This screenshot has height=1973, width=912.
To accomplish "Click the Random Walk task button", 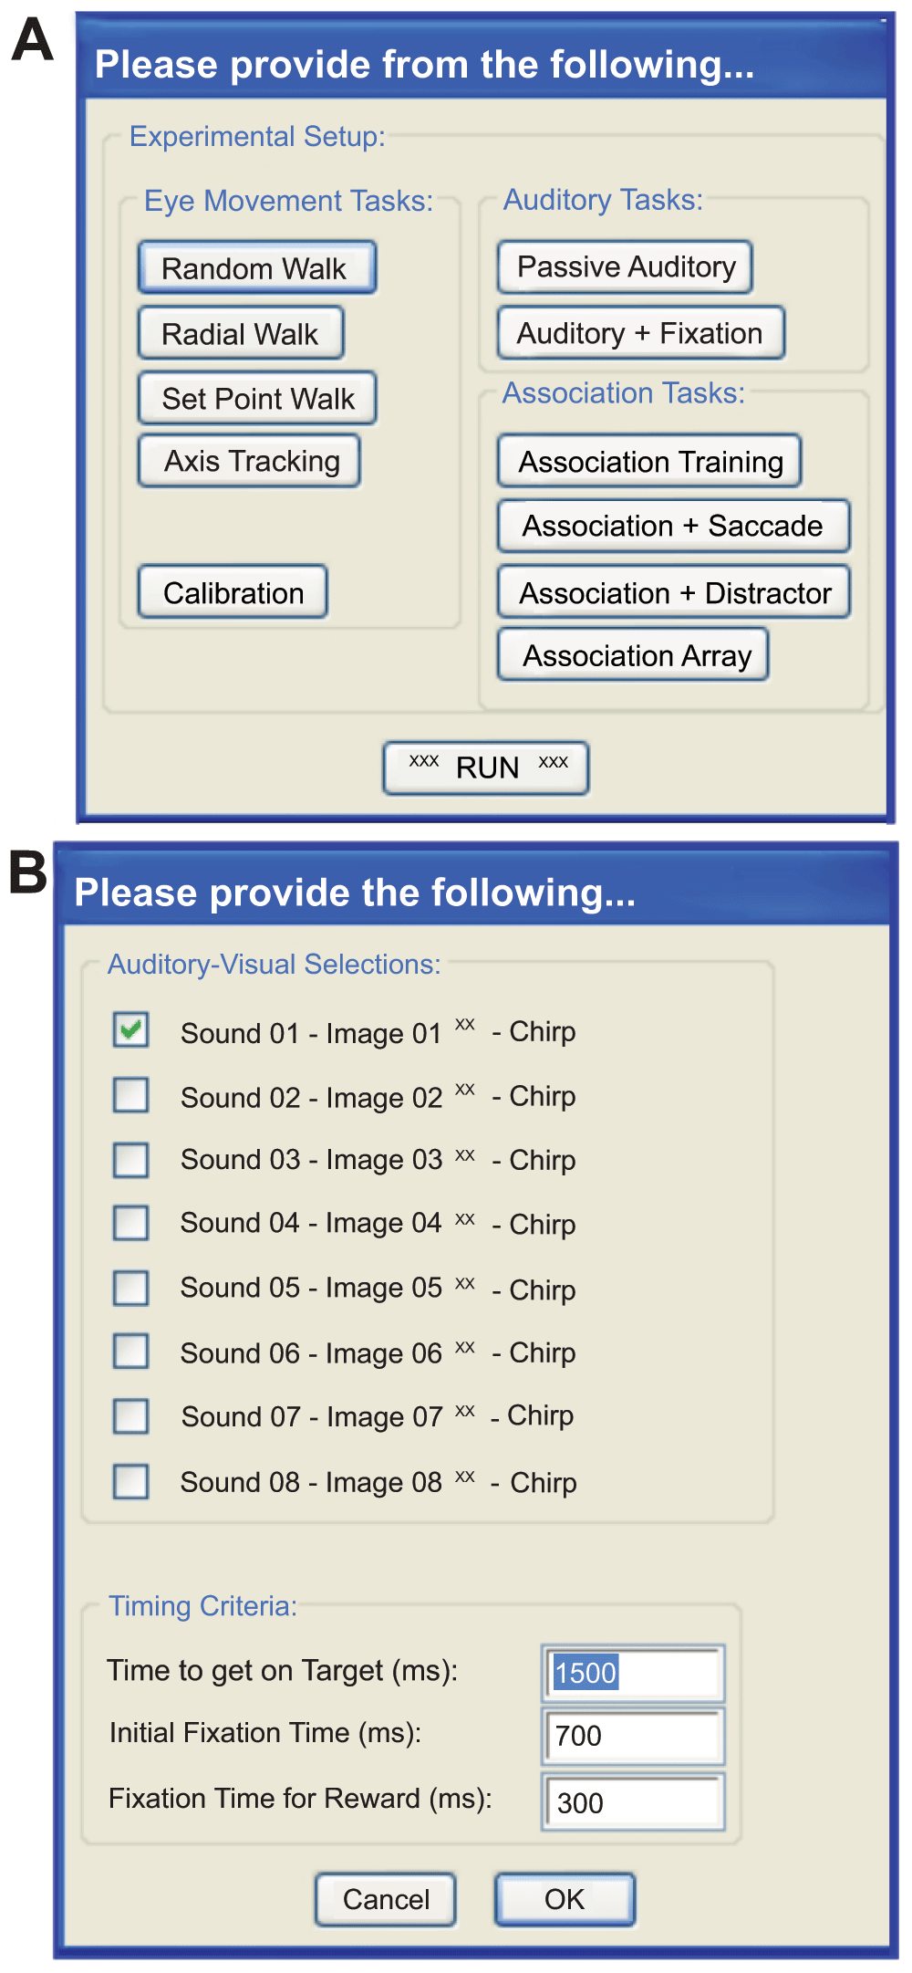I will [x=256, y=267].
